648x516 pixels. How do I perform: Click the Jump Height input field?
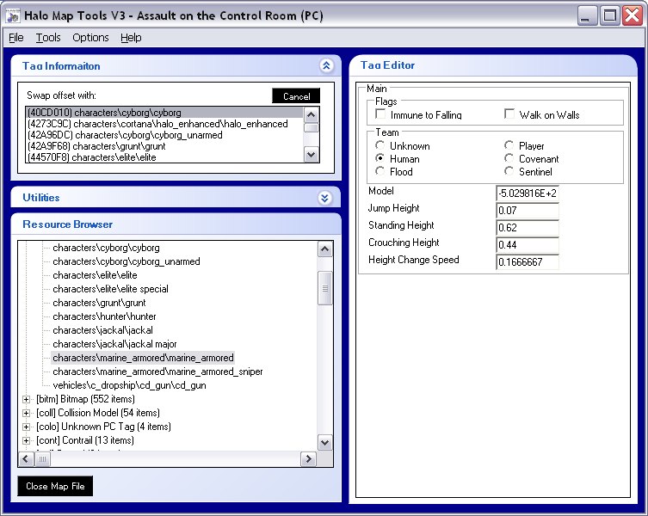pos(528,211)
